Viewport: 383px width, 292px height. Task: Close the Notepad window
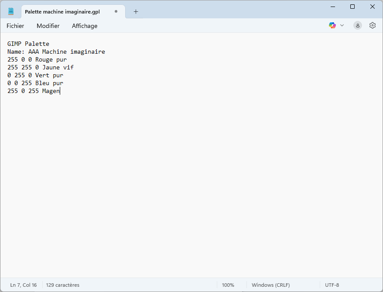click(372, 7)
